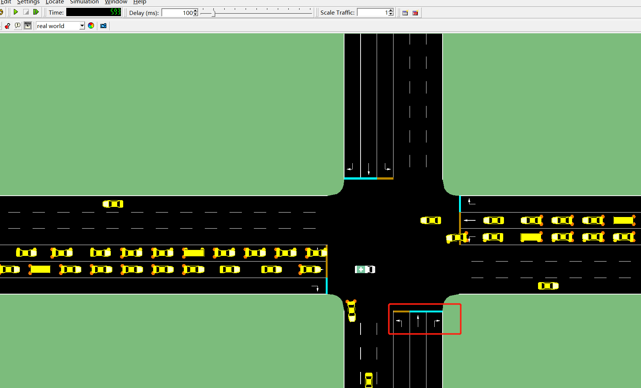Click the camera screenshot icon
The width and height of the screenshot is (641, 388).
103,26
